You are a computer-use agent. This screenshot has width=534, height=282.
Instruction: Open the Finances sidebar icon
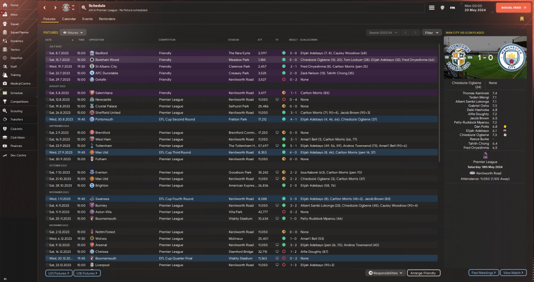click(4, 146)
